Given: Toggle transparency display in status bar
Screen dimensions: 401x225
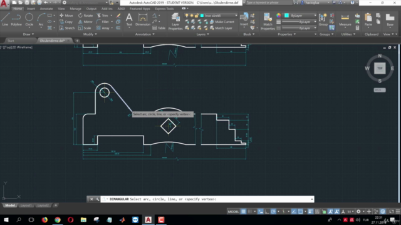Looking at the screenshot, I should (x=317, y=211).
